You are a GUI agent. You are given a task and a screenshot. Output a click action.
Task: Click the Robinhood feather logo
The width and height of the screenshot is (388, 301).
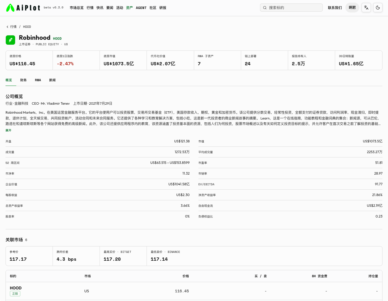[10, 40]
